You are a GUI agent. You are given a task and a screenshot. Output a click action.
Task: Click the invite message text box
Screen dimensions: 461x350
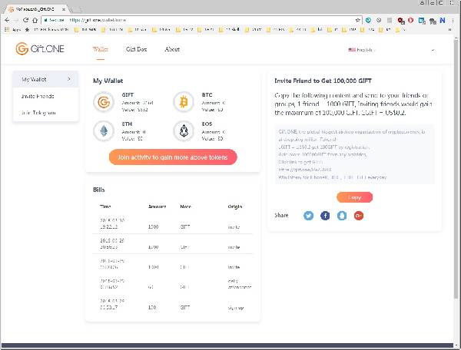pos(354,154)
